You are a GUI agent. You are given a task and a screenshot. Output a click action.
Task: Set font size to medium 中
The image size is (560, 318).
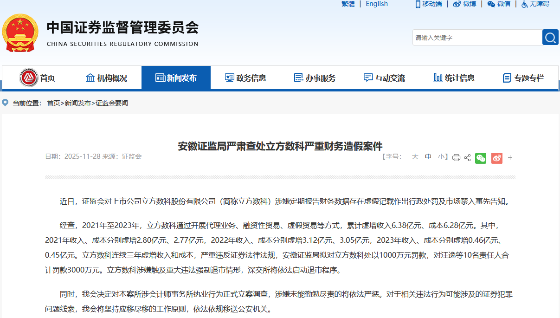(428, 157)
